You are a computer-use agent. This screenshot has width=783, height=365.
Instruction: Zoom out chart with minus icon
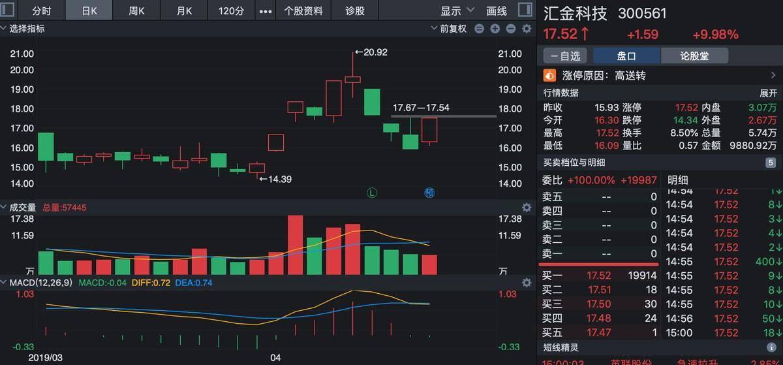coord(511,29)
